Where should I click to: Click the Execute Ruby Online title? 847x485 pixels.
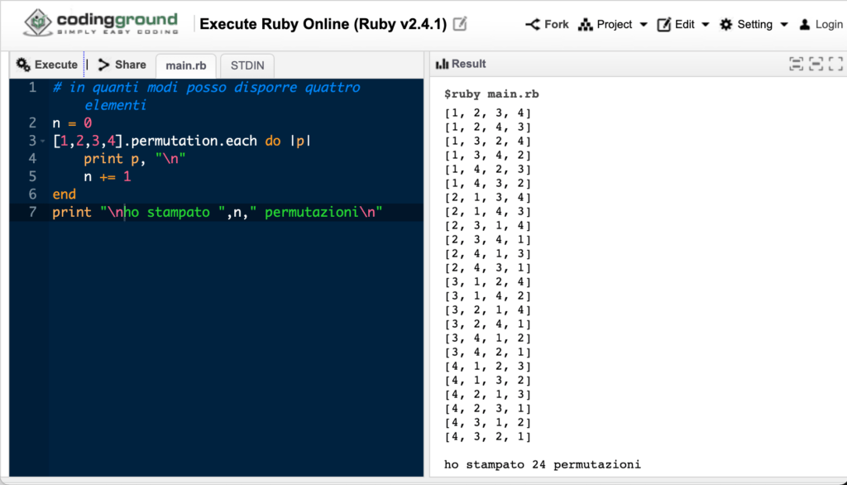pos(323,24)
